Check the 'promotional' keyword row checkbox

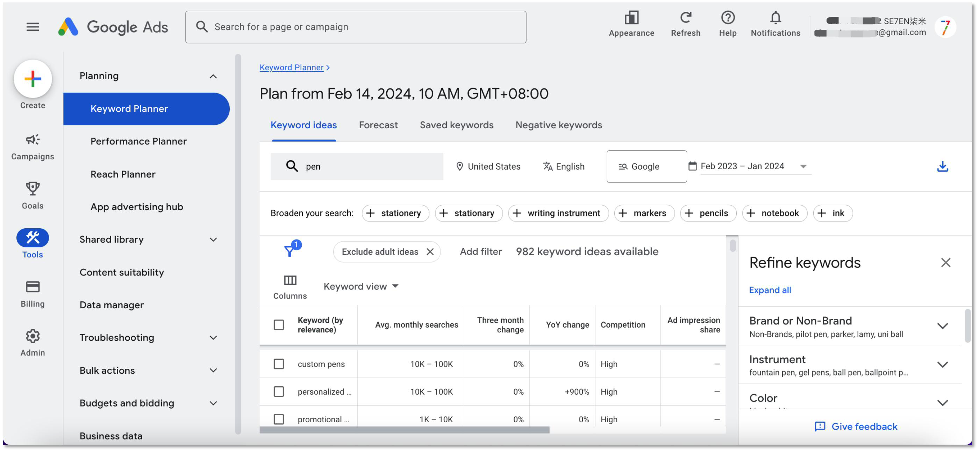click(279, 419)
